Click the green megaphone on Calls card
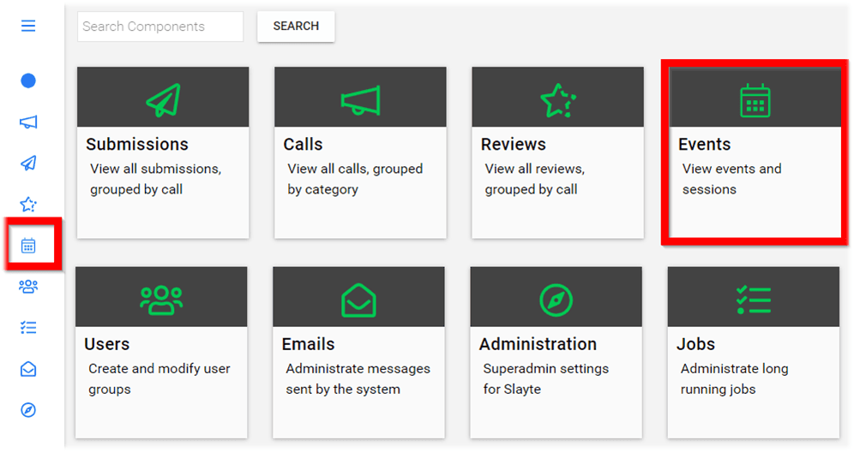Screen dimensions: 854x452 click(361, 101)
